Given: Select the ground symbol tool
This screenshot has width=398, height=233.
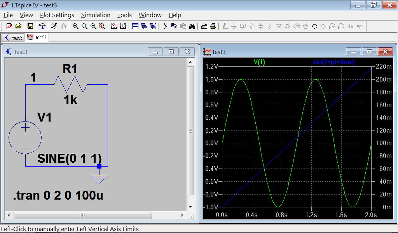Looking at the screenshot, I should click(234, 26).
